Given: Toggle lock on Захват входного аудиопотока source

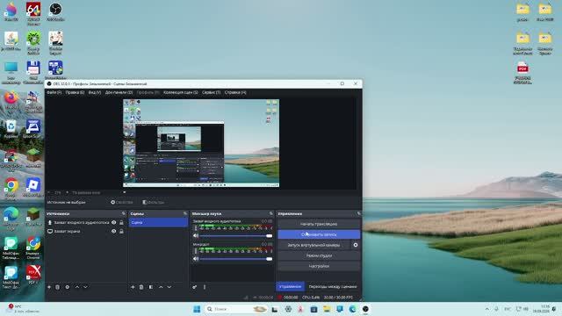Looking at the screenshot, I should point(121,222).
